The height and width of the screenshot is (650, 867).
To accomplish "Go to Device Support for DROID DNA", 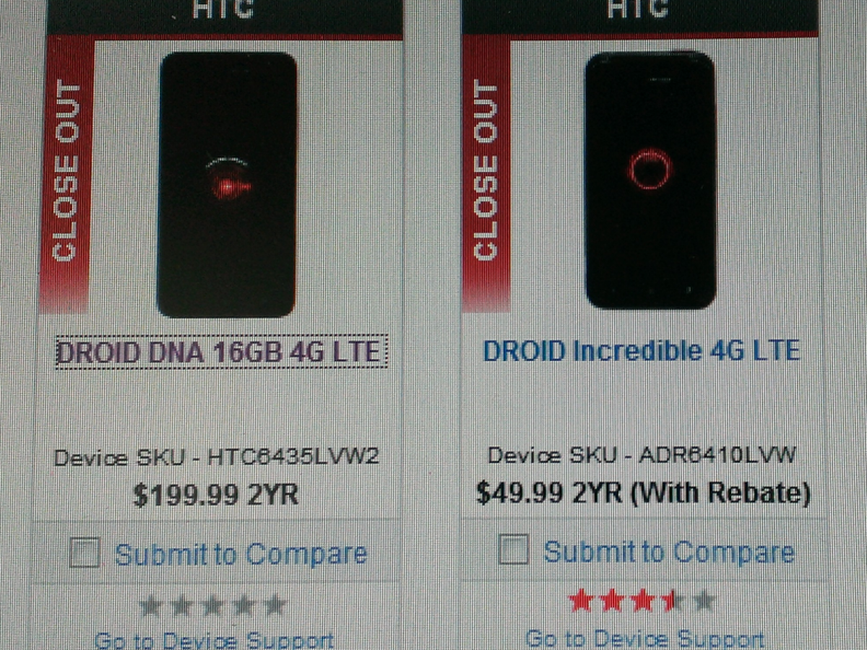I will [x=214, y=640].
